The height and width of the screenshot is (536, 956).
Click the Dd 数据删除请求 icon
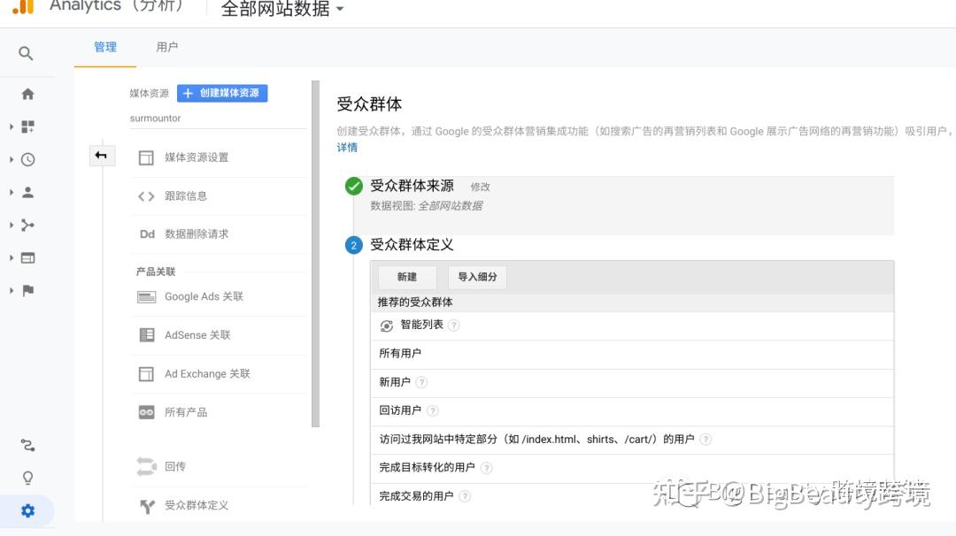click(147, 234)
